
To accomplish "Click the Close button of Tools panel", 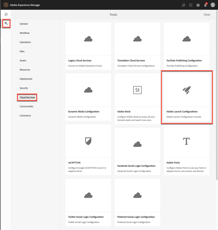I will [207, 15].
